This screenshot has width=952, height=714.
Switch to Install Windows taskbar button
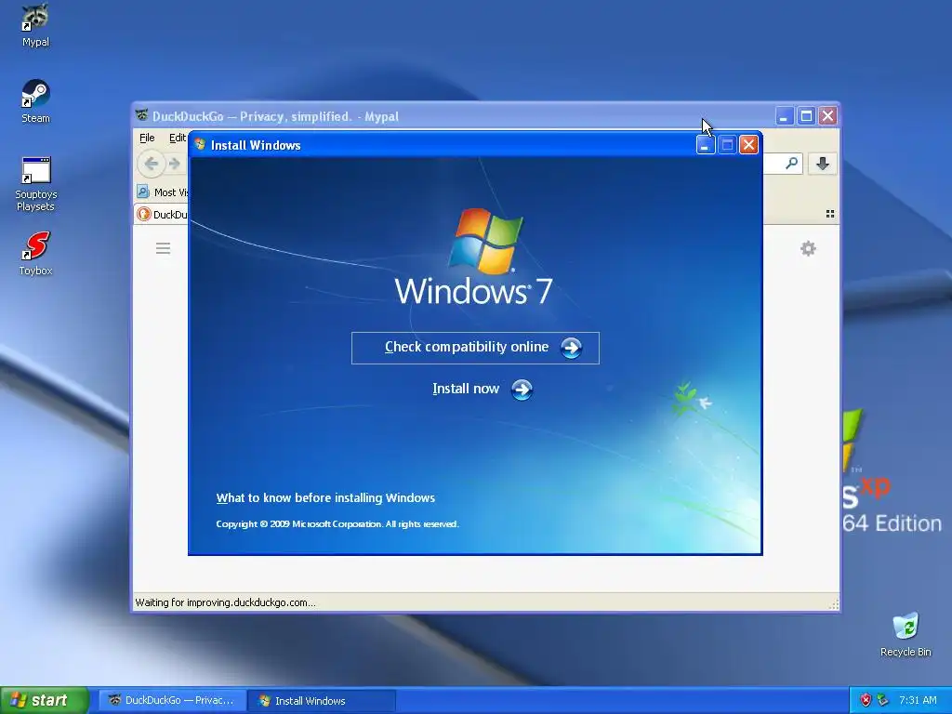[322, 700]
